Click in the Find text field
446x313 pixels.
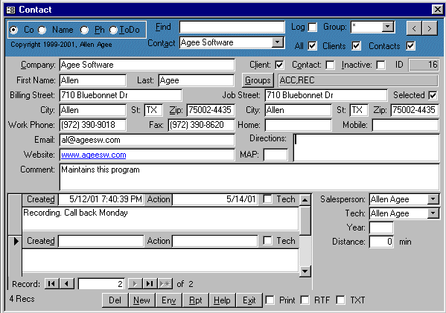pyautogui.click(x=232, y=27)
